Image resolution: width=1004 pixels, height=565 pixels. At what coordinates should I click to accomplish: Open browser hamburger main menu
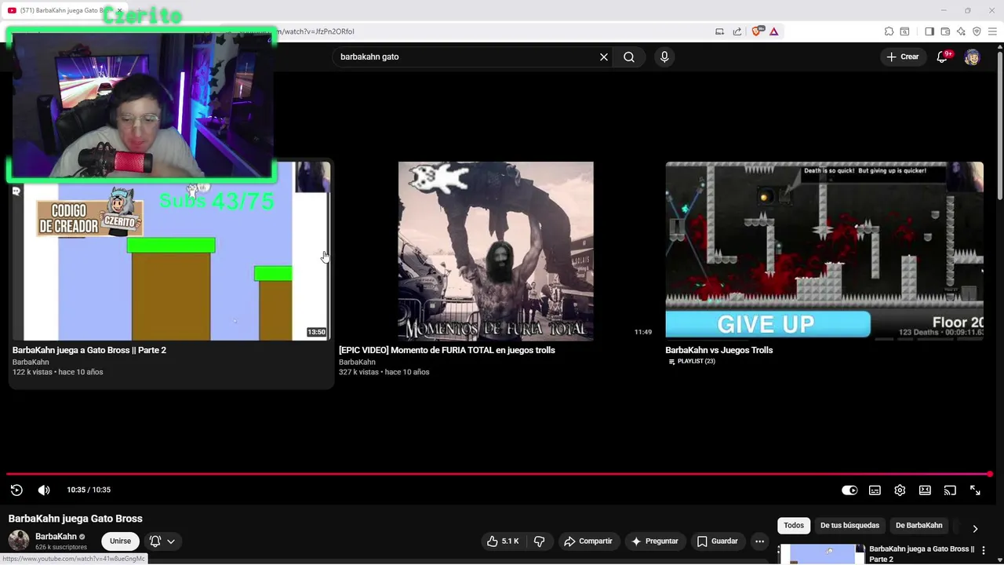click(992, 31)
